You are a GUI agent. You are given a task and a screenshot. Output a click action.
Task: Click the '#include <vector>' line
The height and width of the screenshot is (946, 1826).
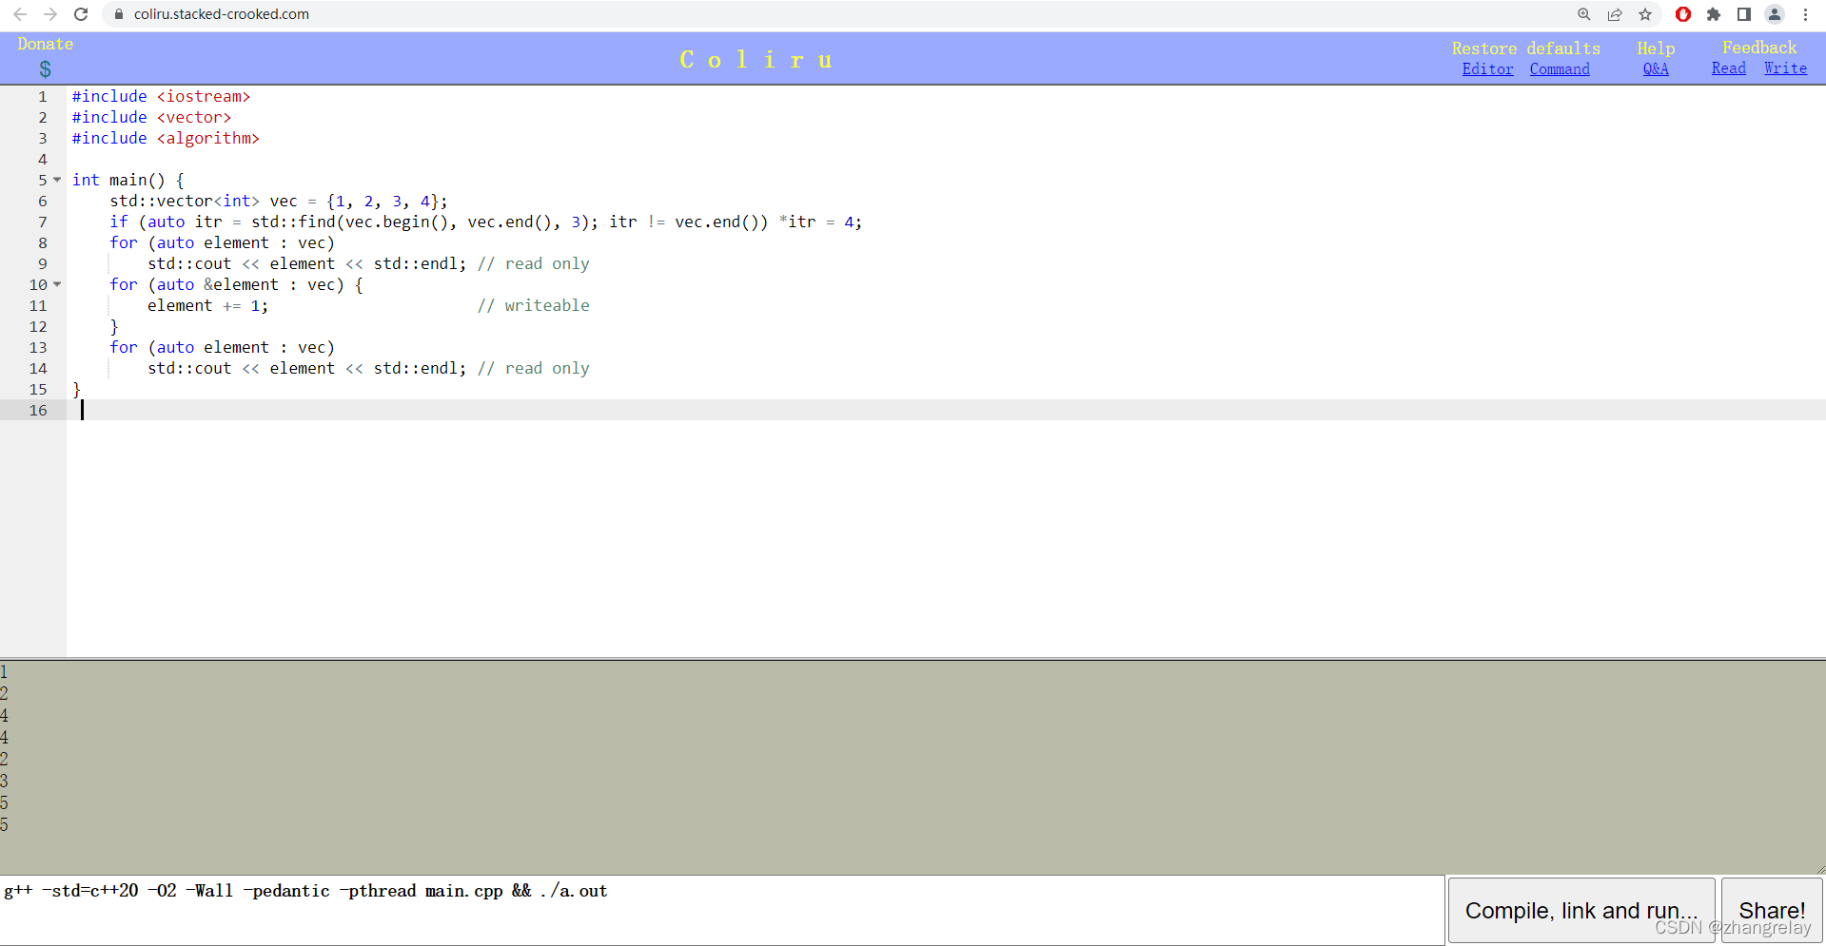[x=151, y=117]
